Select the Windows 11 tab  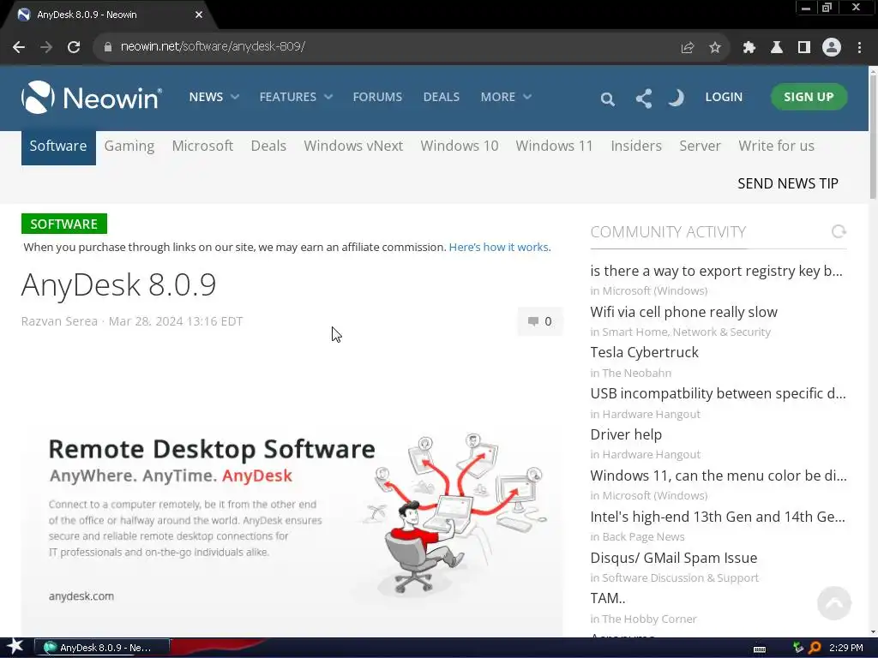pyautogui.click(x=554, y=146)
